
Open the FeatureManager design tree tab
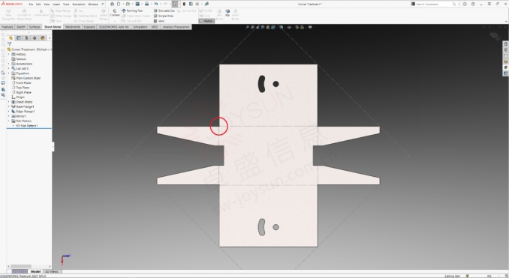tap(11, 38)
